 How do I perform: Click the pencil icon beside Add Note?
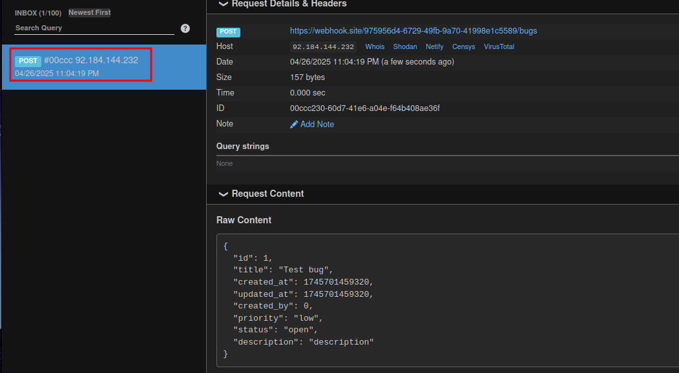pos(294,125)
